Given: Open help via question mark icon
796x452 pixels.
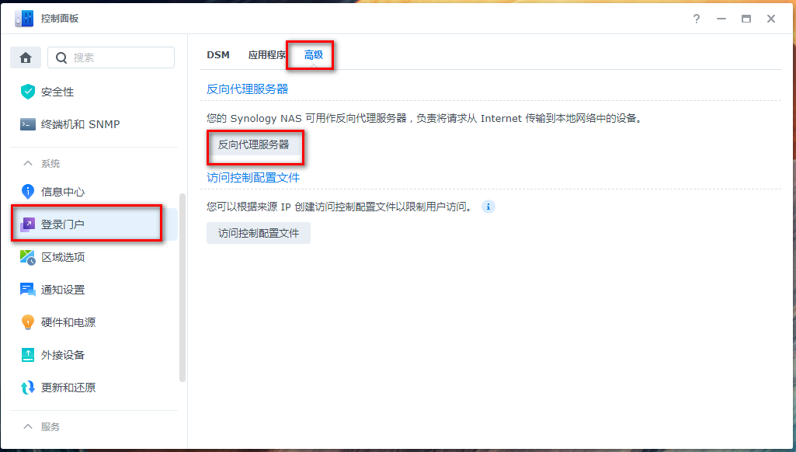Looking at the screenshot, I should pyautogui.click(x=697, y=19).
